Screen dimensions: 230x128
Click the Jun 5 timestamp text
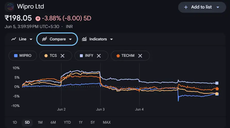coord(32,26)
